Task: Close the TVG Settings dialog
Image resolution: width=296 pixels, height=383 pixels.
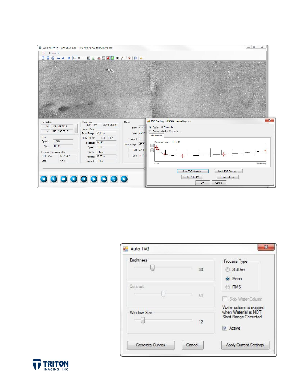Action: [x=269, y=120]
